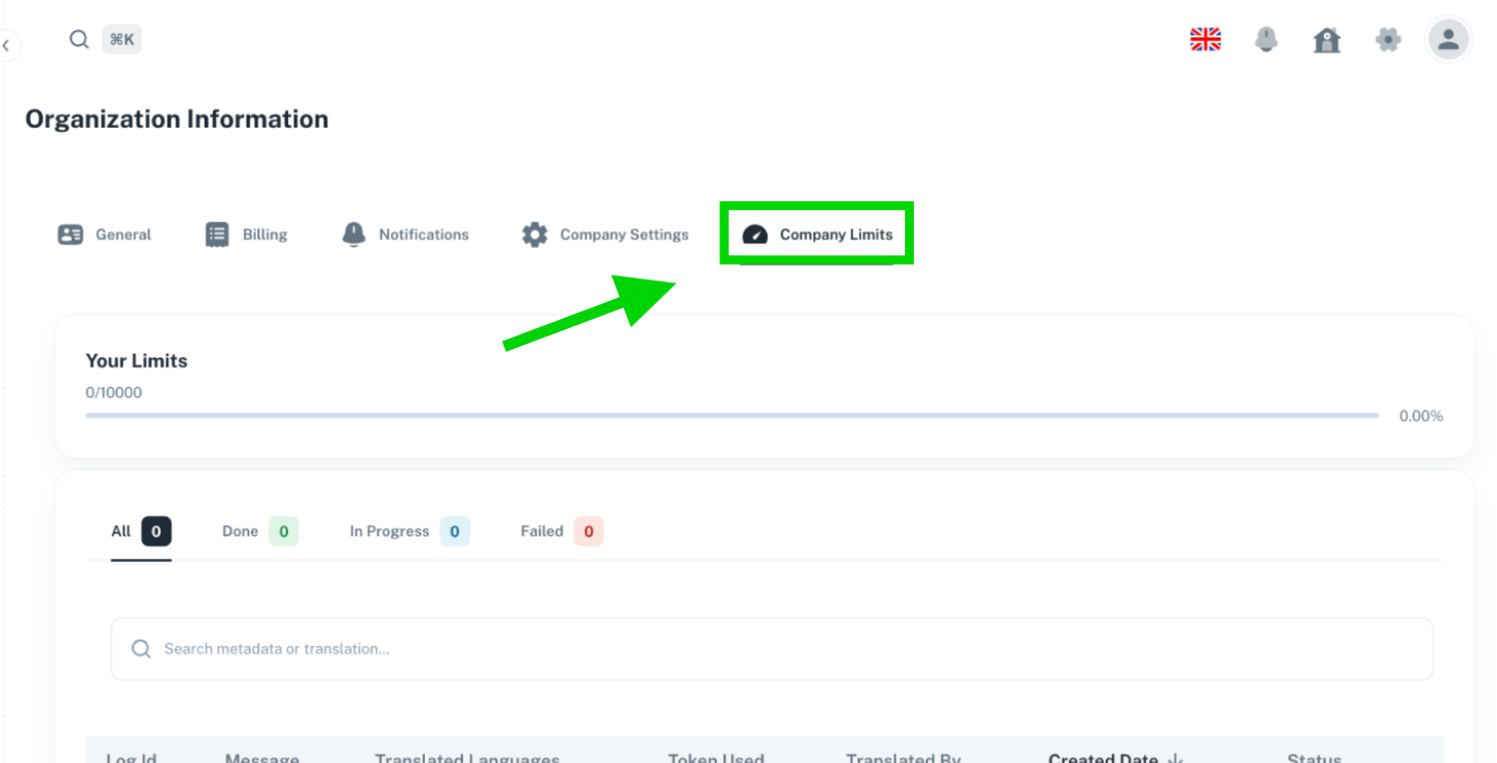The height and width of the screenshot is (763, 1497).
Task: Click the green Done count badge
Action: (283, 531)
